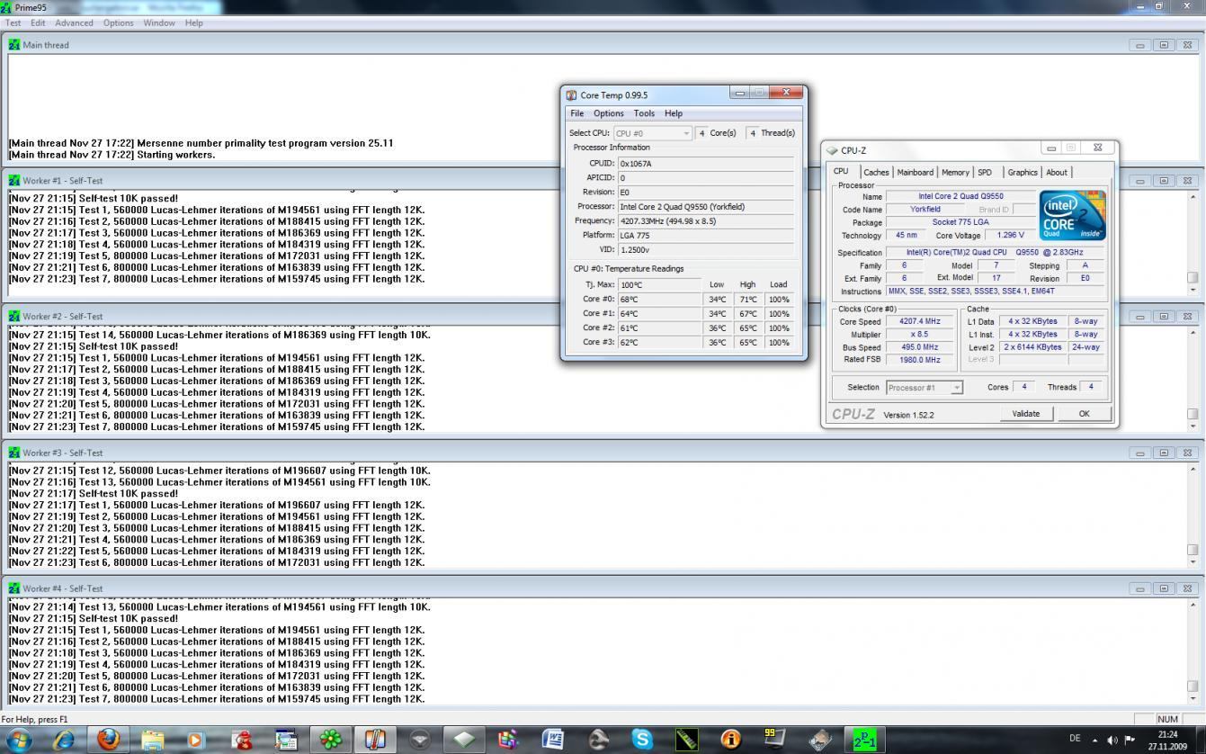Screen dimensions: 1206x754
Task: Open Core Temp File menu
Action: pyautogui.click(x=576, y=113)
